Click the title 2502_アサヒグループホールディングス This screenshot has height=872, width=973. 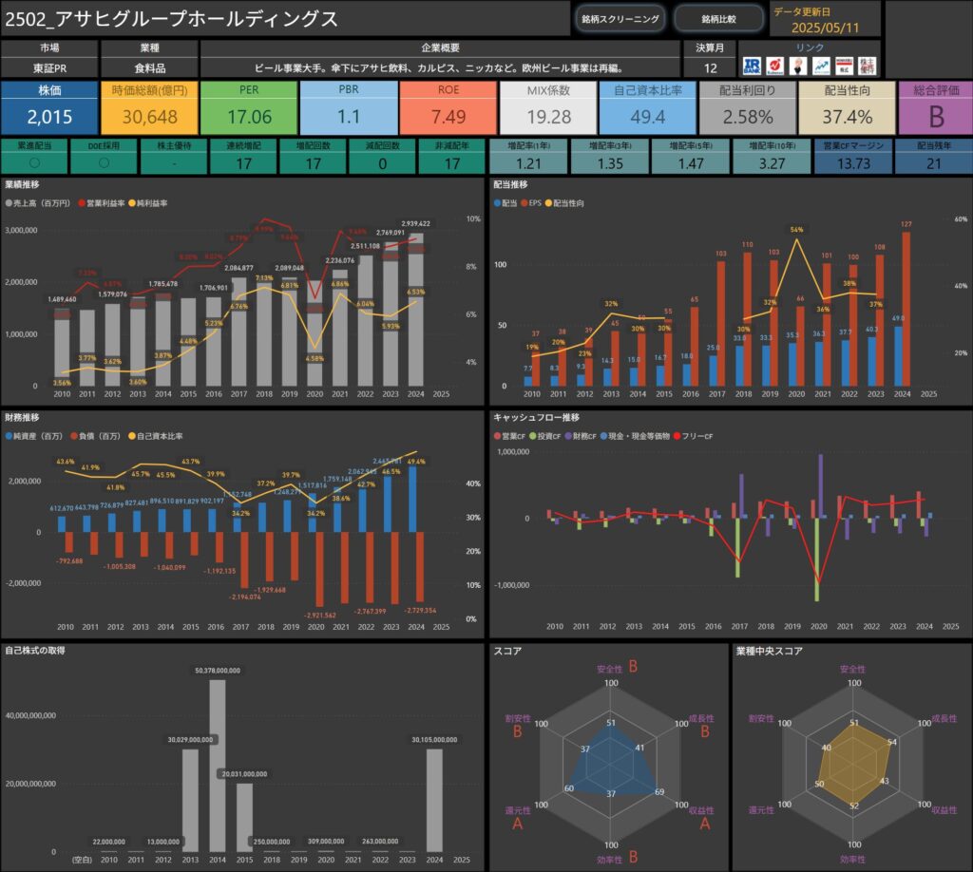point(171,19)
